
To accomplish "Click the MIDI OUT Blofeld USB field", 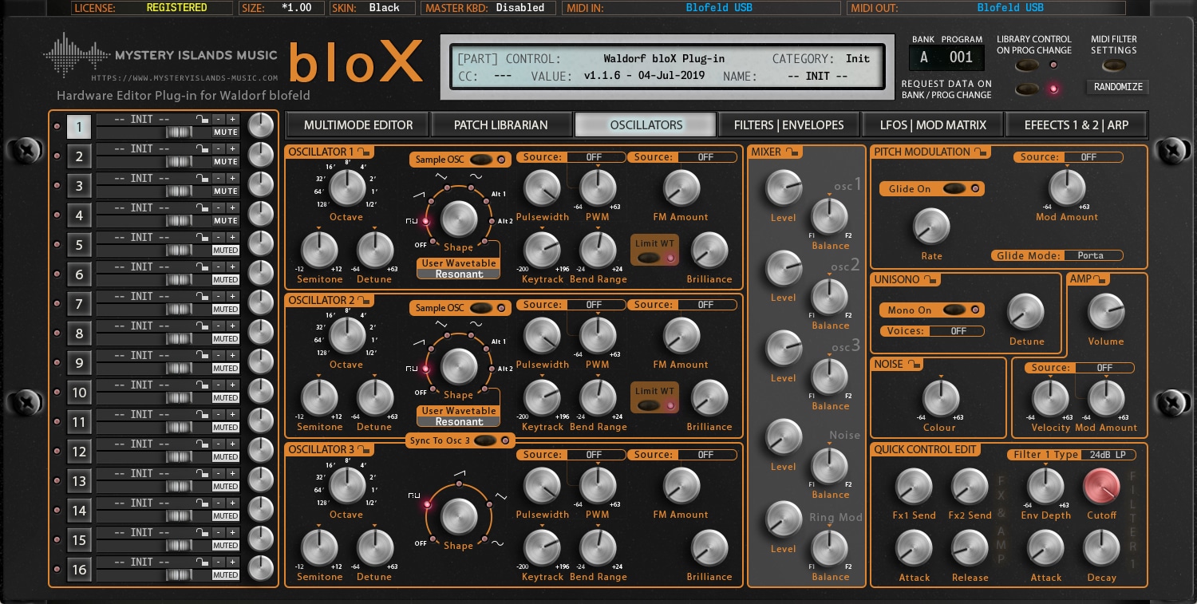I will (x=1009, y=8).
